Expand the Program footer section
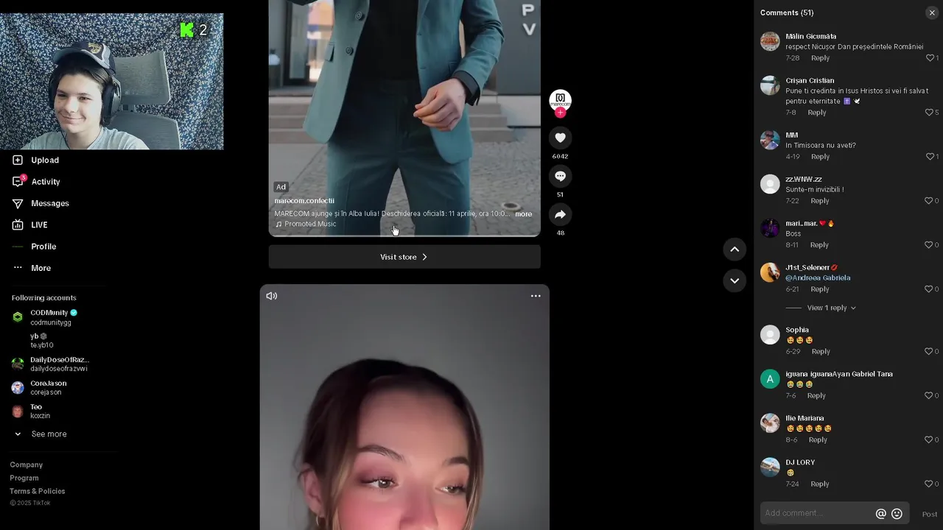The image size is (943, 530). [24, 478]
